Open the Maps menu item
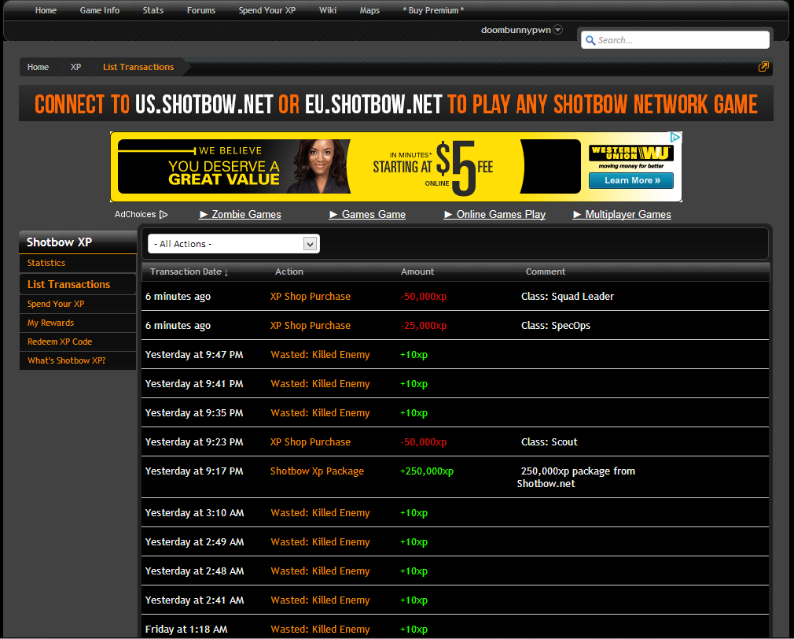 [x=369, y=10]
